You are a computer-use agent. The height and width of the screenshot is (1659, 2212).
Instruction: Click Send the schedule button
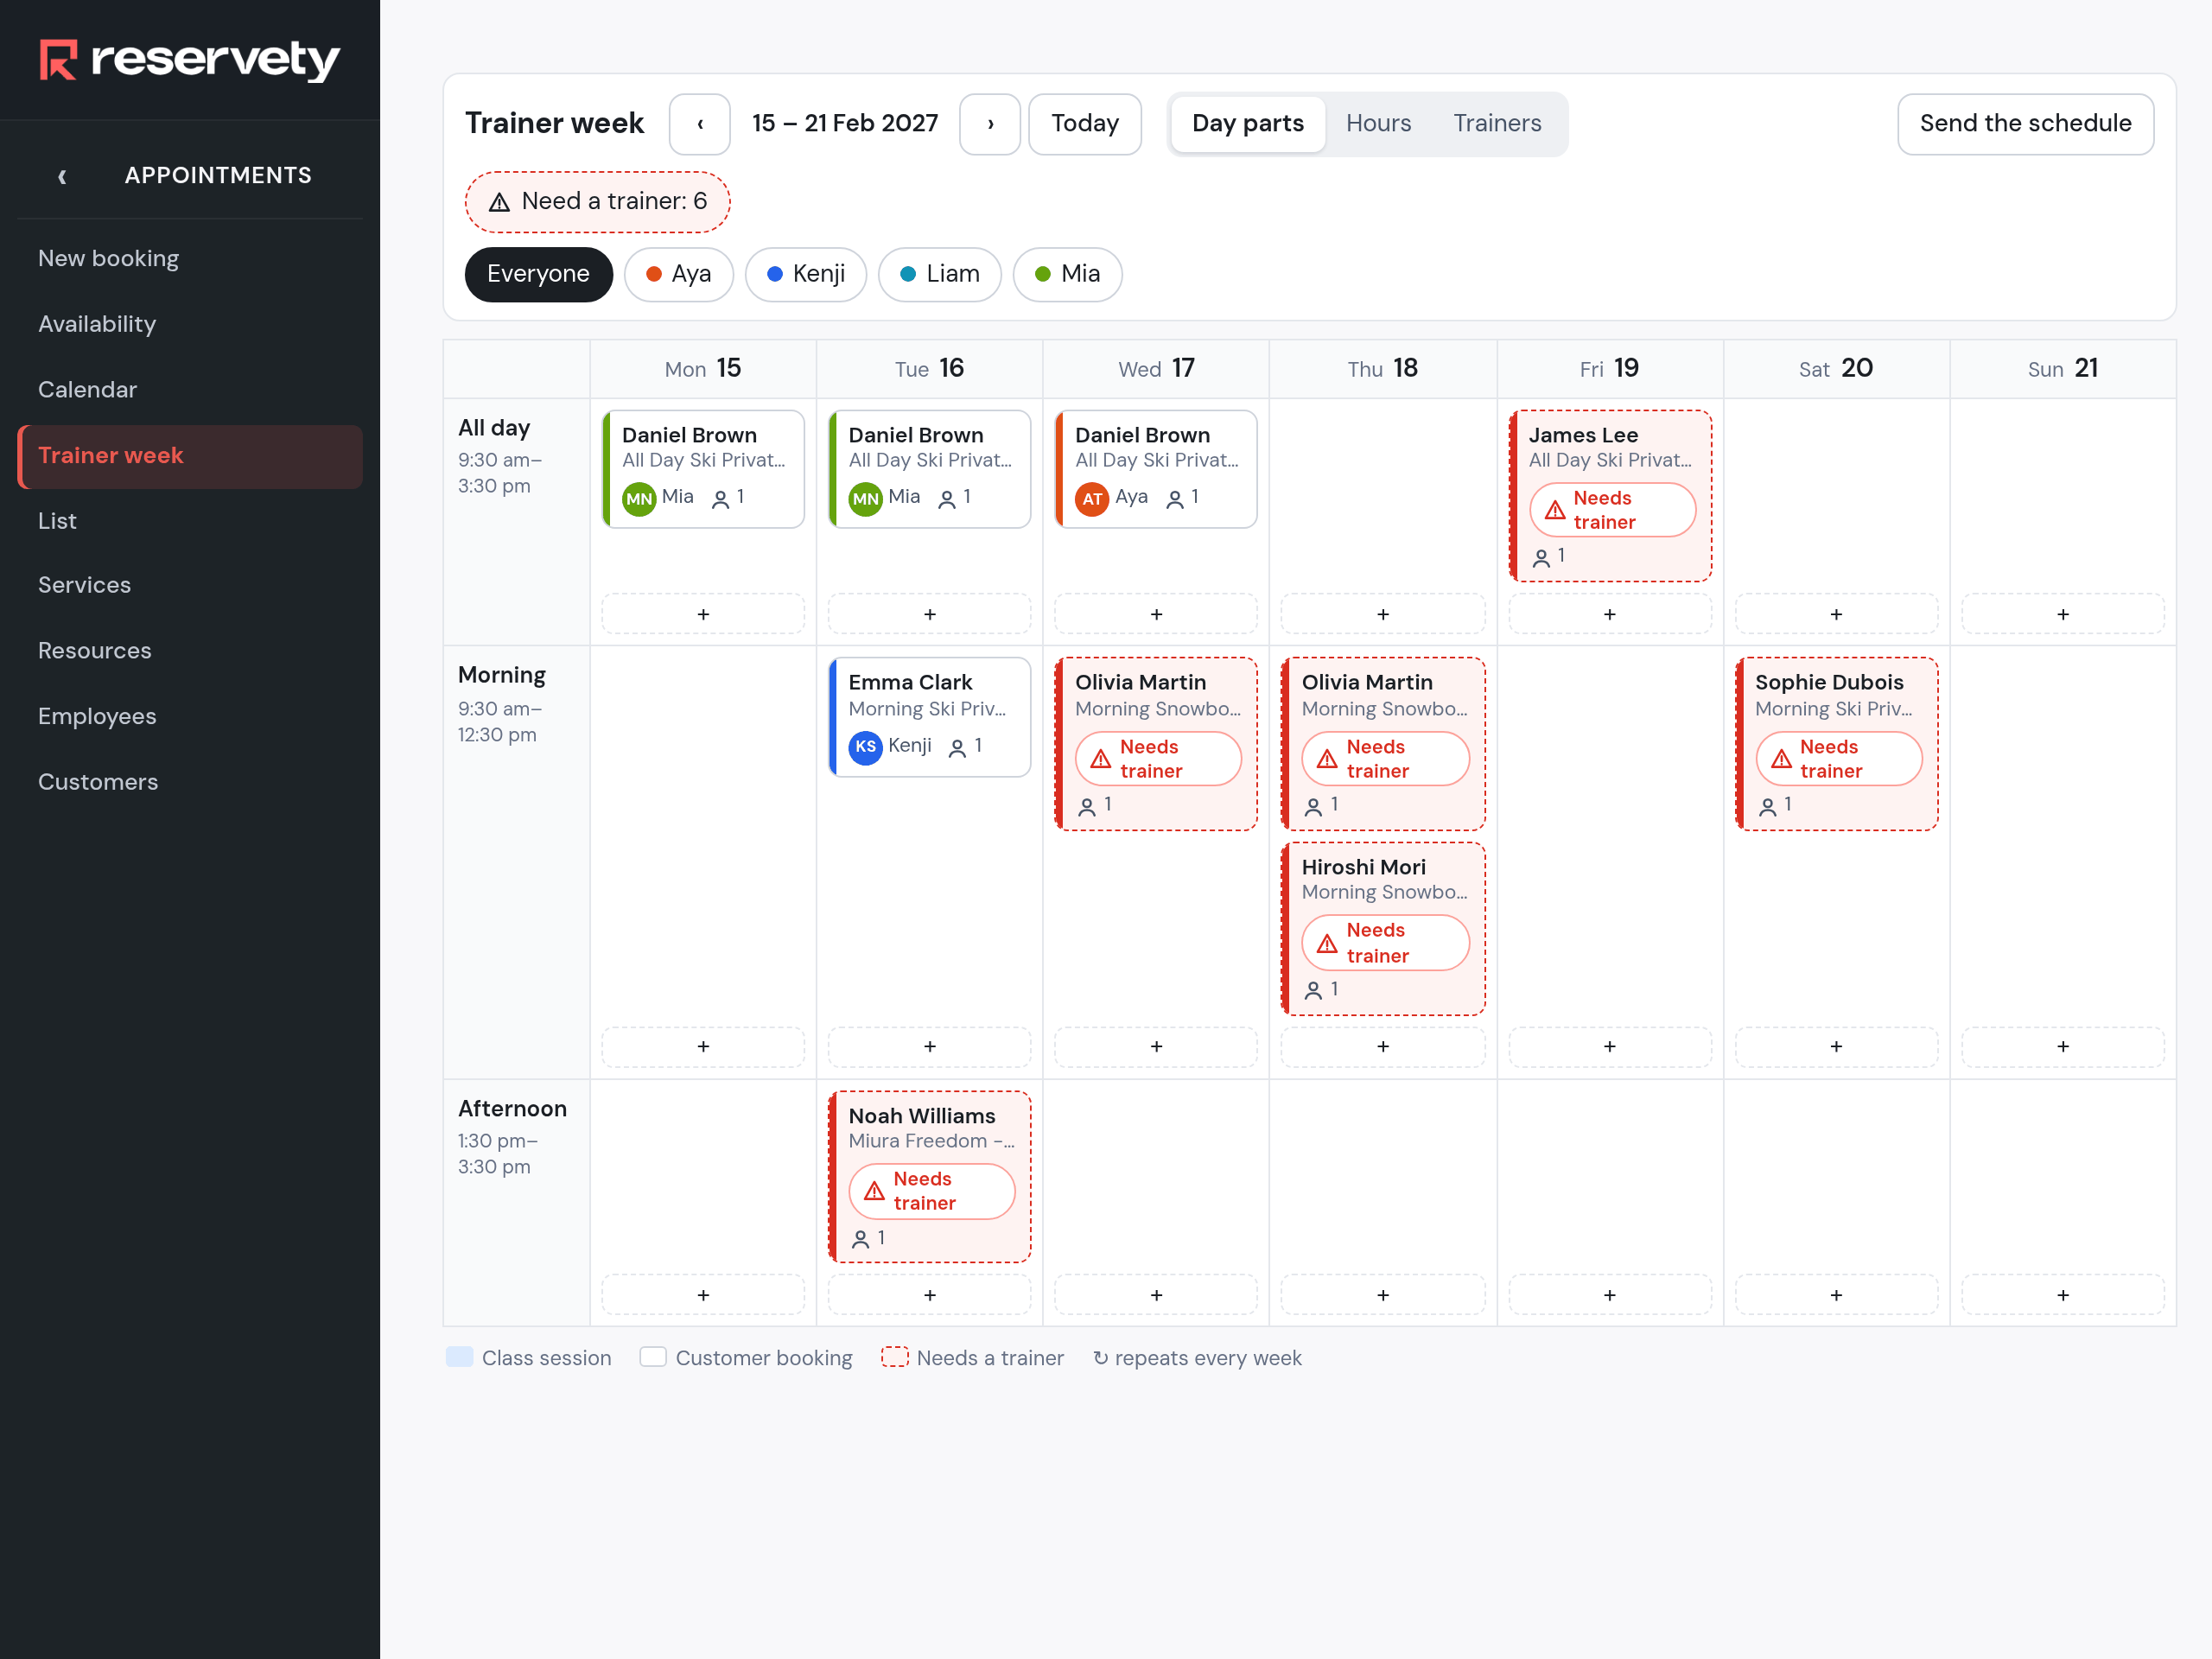point(2025,124)
